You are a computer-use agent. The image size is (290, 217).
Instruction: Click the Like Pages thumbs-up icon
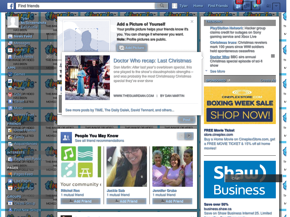click(10, 181)
